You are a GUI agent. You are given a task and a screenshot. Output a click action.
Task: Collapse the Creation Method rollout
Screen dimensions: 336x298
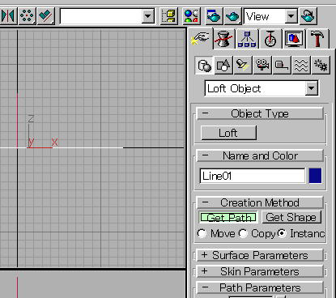[x=260, y=202]
